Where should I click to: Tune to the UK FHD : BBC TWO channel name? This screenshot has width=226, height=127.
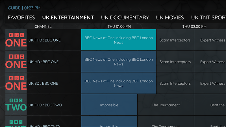45,105
